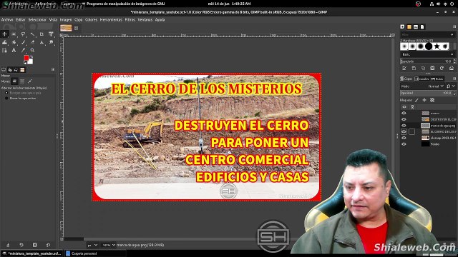Screen dimensions: 458x257
Task: Select the Move tool in the toolbox
Action: [x=4, y=34]
